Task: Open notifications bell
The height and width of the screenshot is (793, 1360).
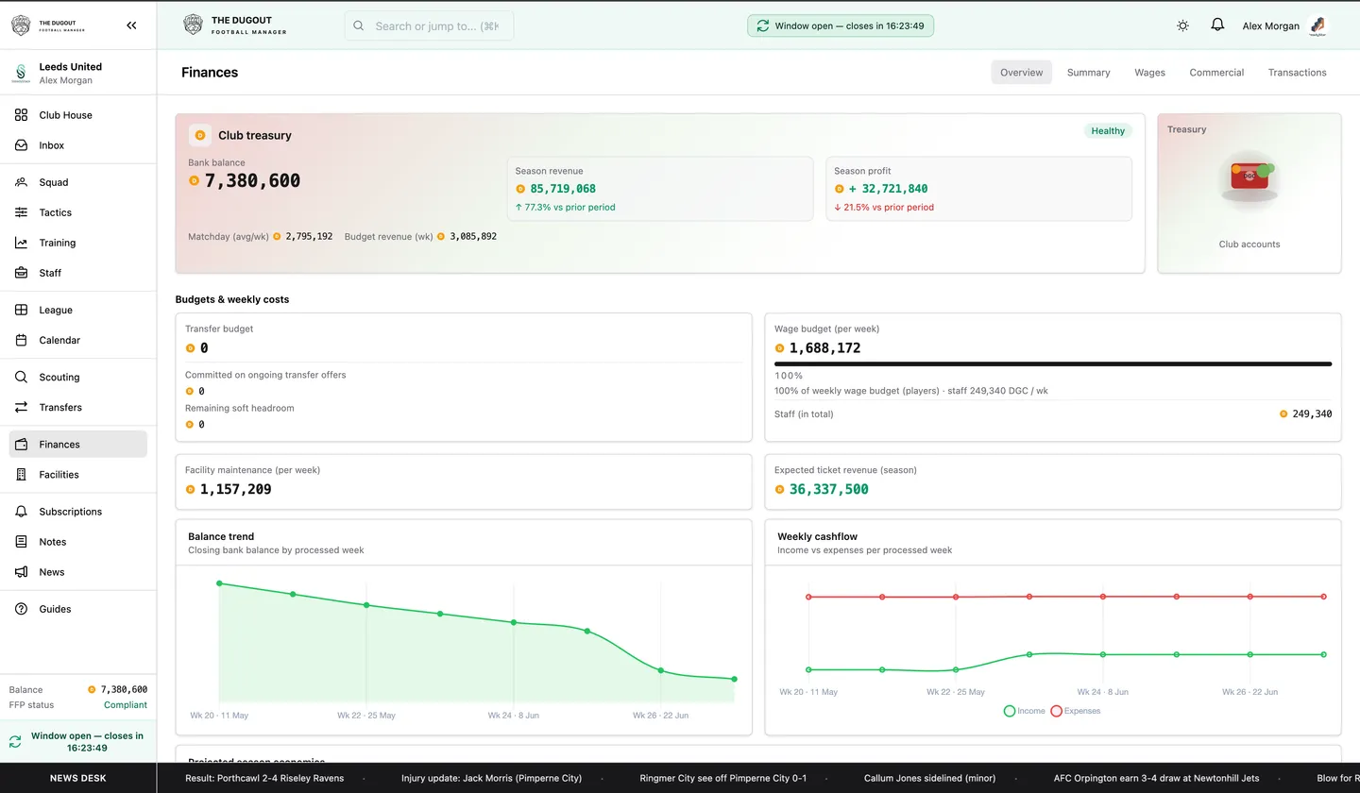Action: pos(1217,25)
